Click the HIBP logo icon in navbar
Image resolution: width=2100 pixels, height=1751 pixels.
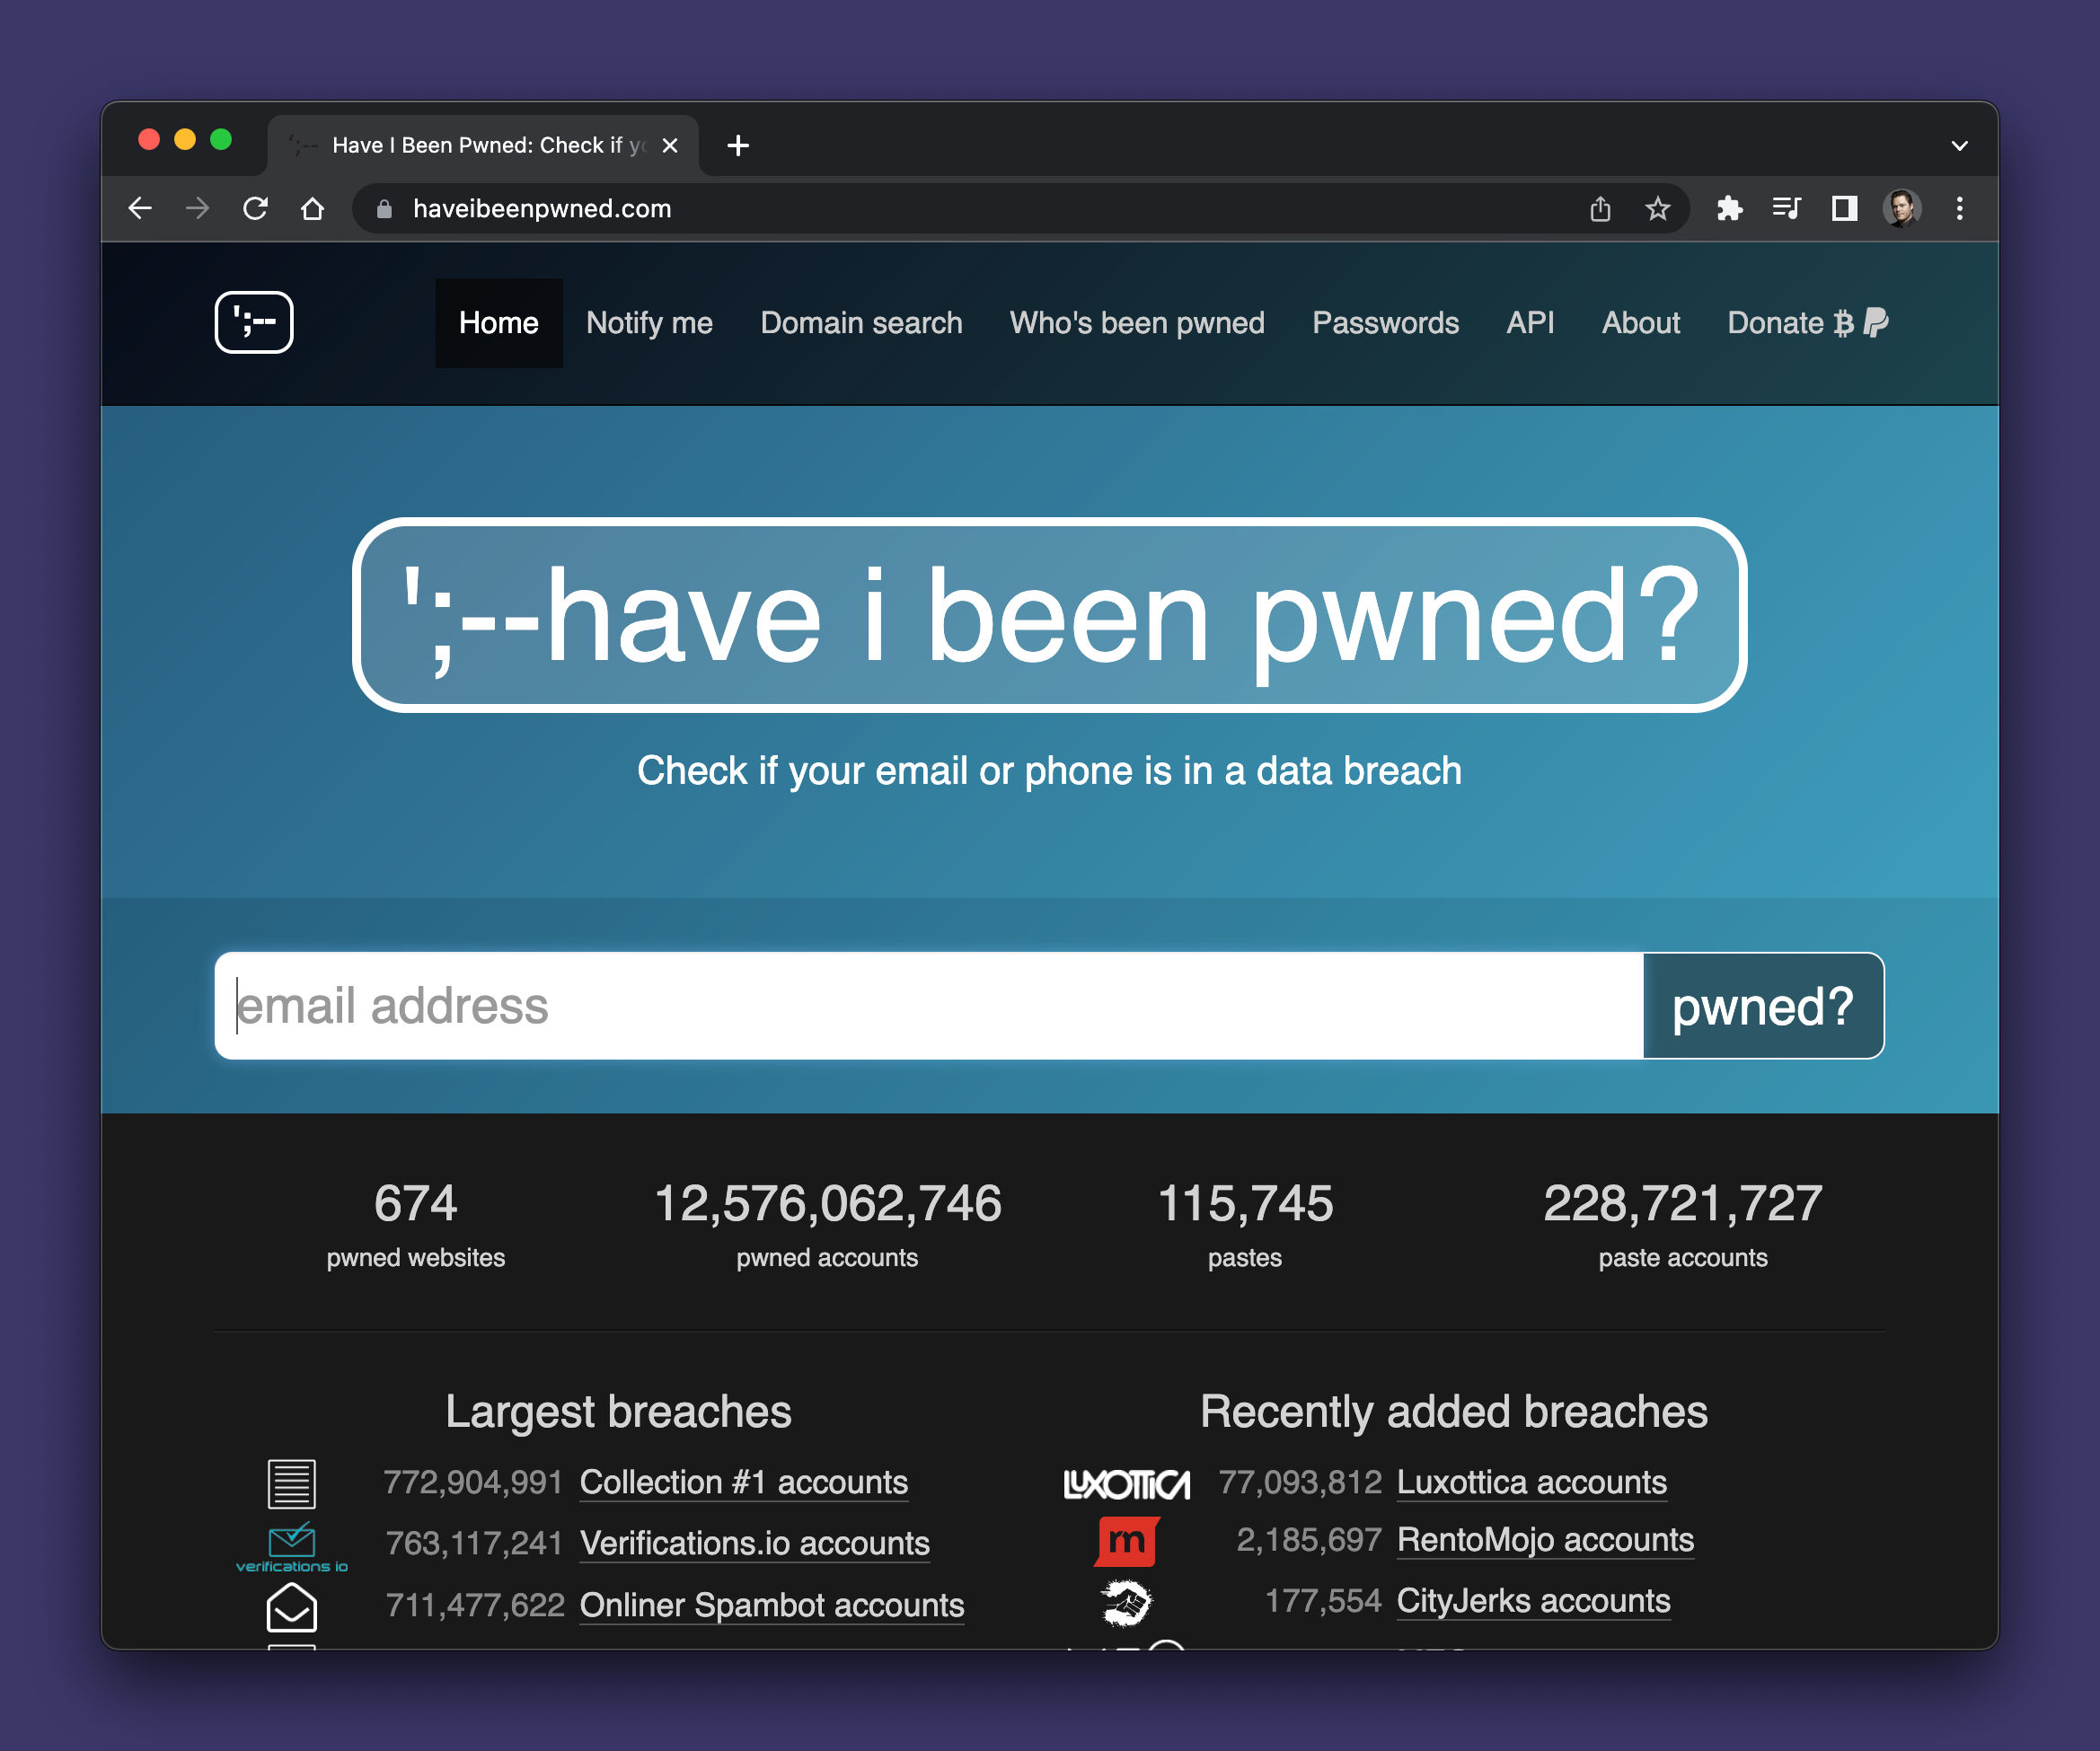click(x=254, y=322)
